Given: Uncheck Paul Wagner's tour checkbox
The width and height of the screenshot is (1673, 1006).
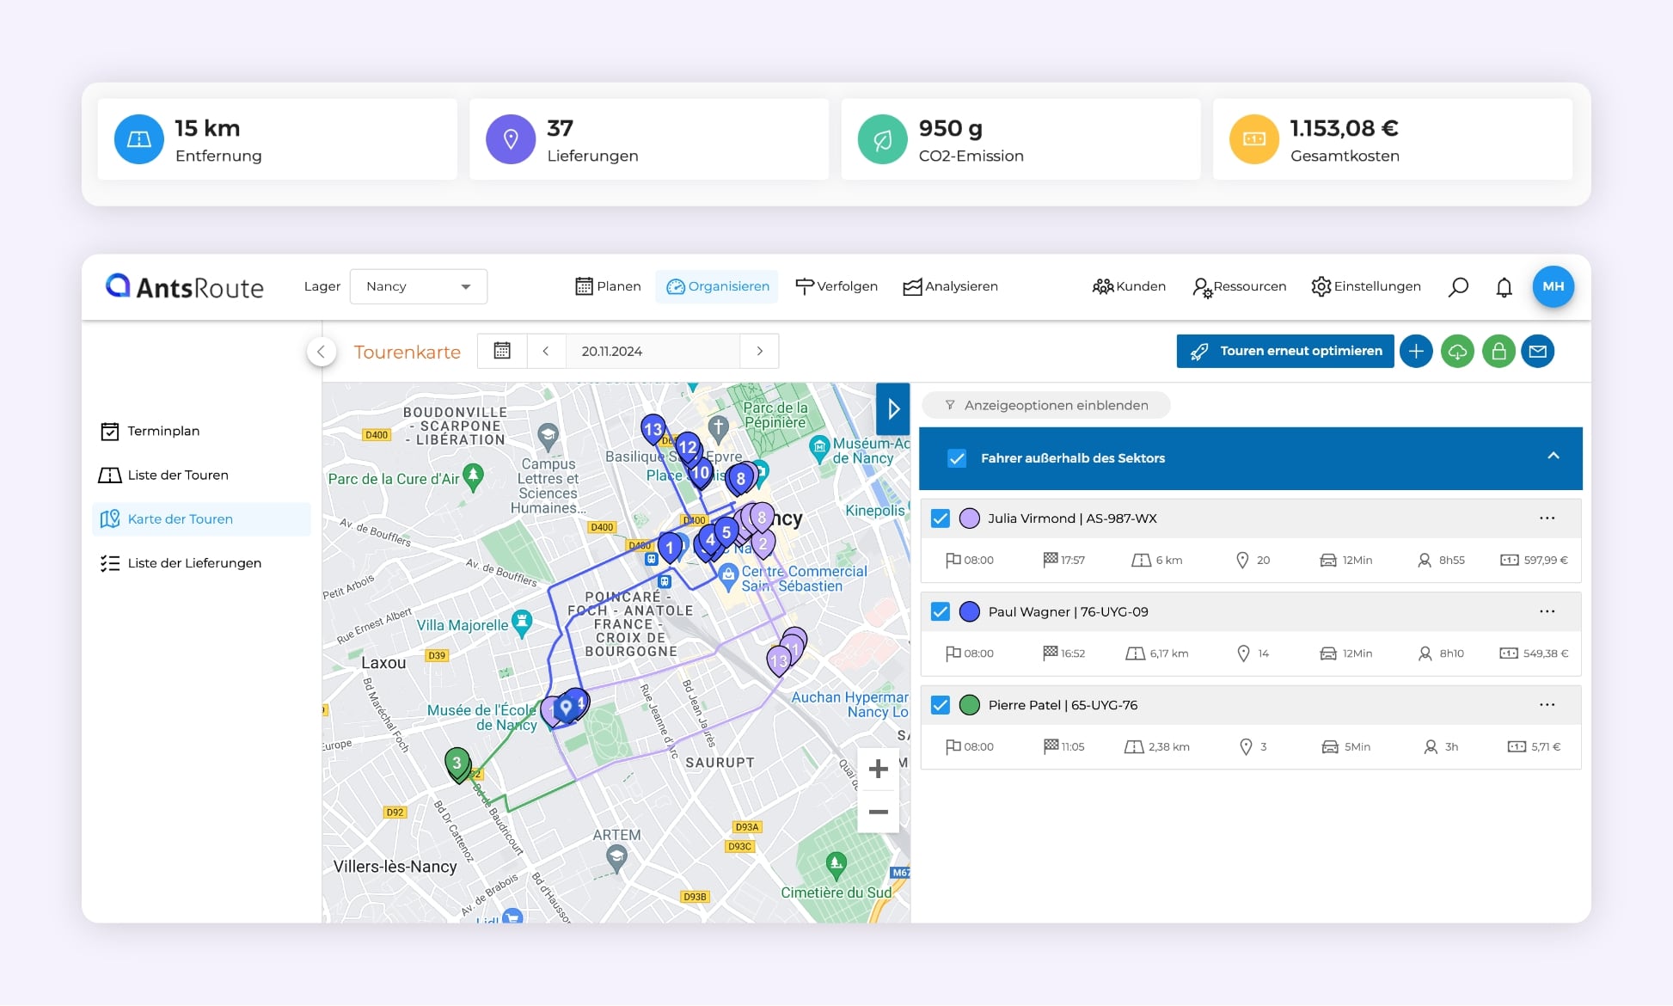Looking at the screenshot, I should [941, 612].
